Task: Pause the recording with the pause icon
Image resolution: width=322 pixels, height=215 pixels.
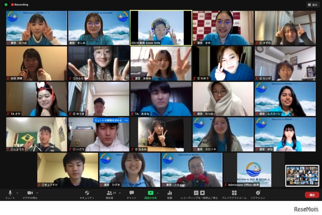Action: coord(196,193)
